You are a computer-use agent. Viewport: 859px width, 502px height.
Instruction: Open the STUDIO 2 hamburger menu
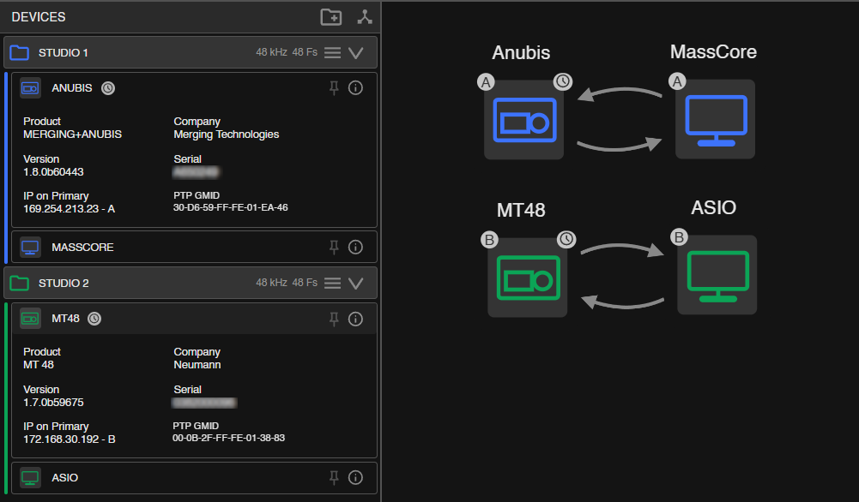[x=332, y=283]
